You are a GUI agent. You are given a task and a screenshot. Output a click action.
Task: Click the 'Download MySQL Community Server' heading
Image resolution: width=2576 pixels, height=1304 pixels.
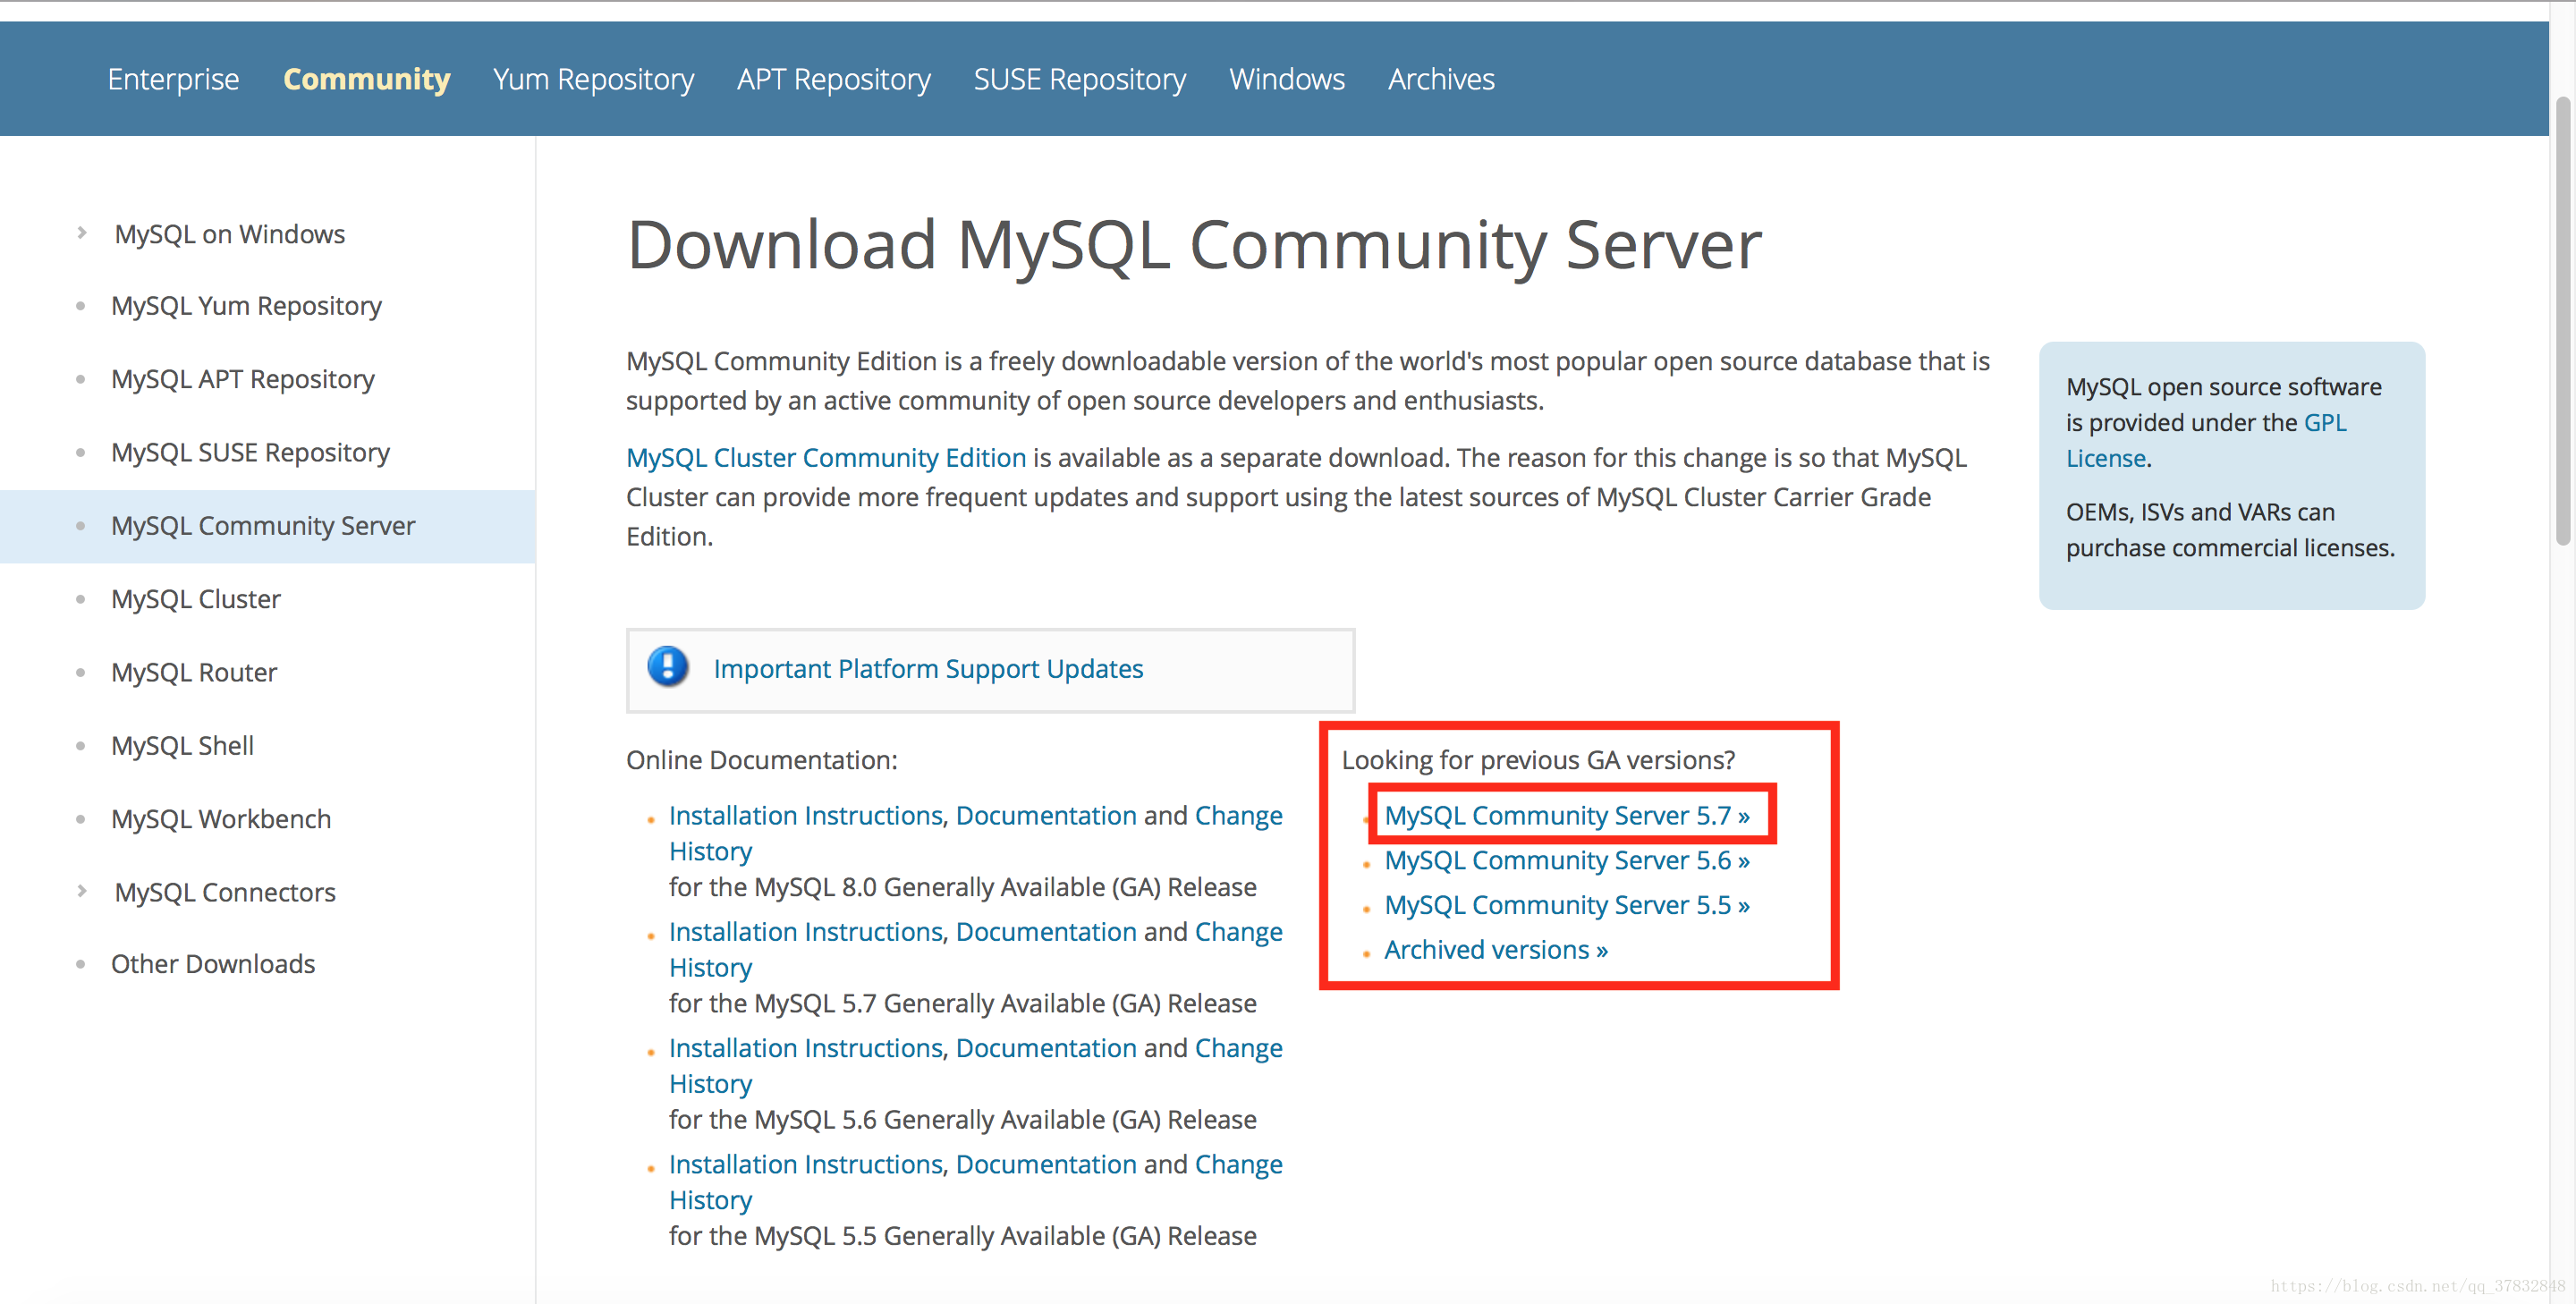point(1194,244)
